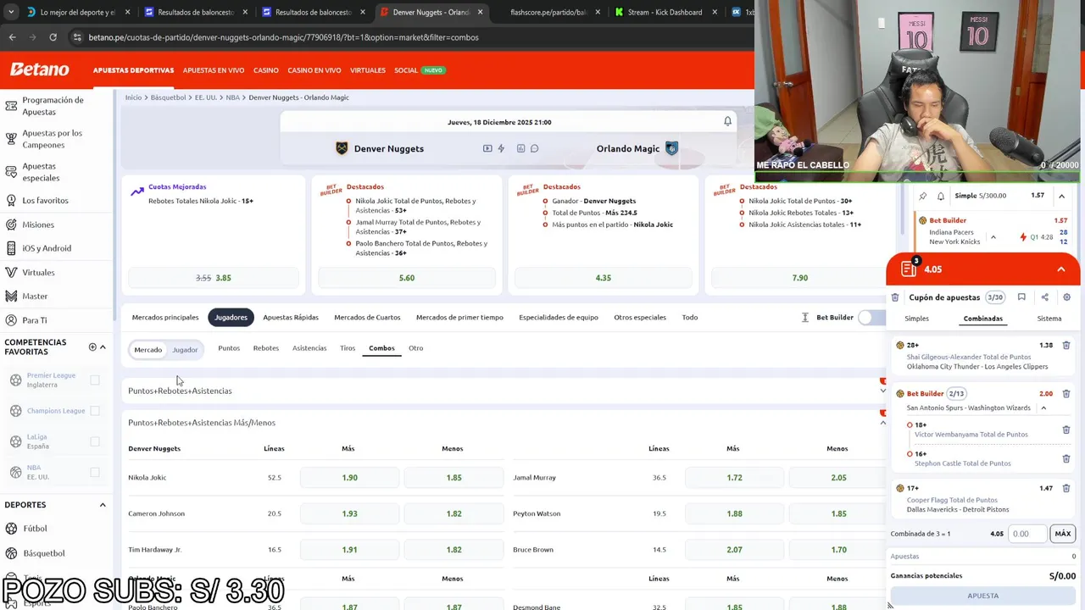The width and height of the screenshot is (1085, 610).
Task: Reload the page in browser
Action: pos(53,37)
